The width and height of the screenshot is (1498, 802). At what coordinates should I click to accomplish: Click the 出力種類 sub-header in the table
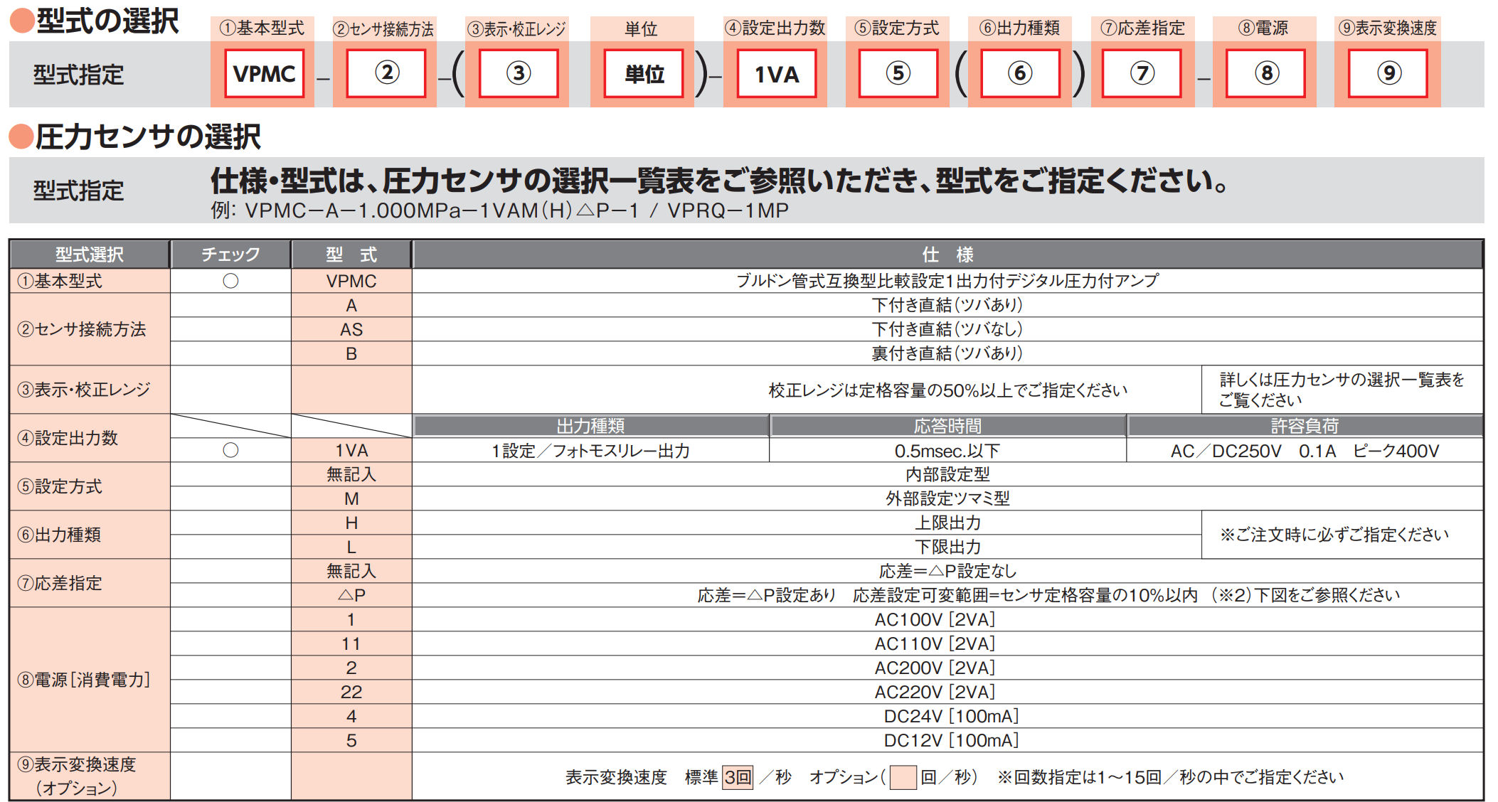[590, 426]
